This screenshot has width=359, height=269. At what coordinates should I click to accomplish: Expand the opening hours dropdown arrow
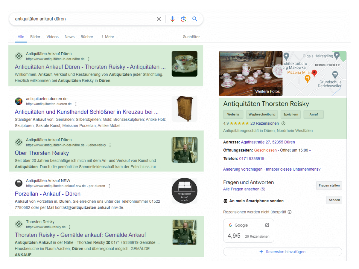pos(310,150)
